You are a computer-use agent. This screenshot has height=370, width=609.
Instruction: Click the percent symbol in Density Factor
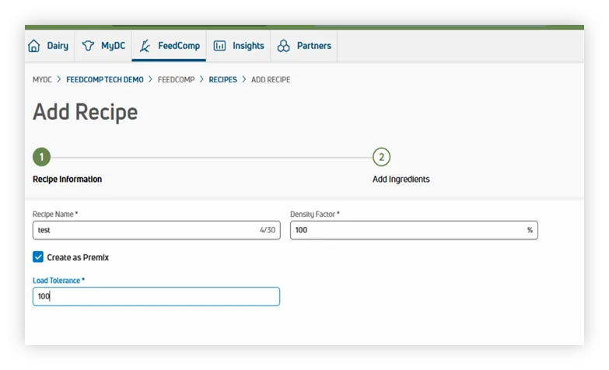coord(530,230)
